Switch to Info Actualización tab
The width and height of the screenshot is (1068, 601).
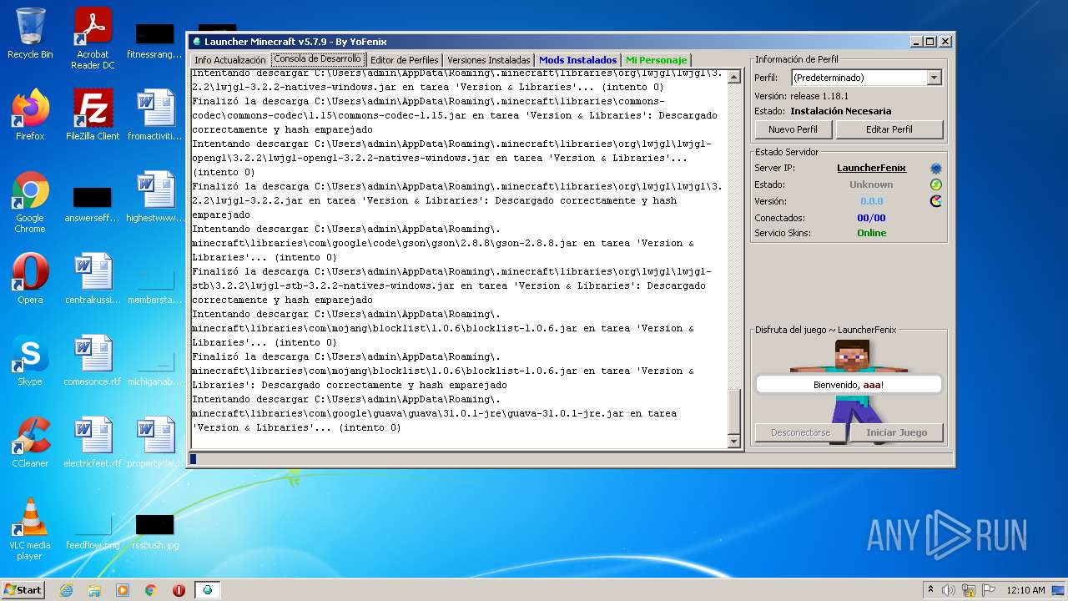(230, 60)
